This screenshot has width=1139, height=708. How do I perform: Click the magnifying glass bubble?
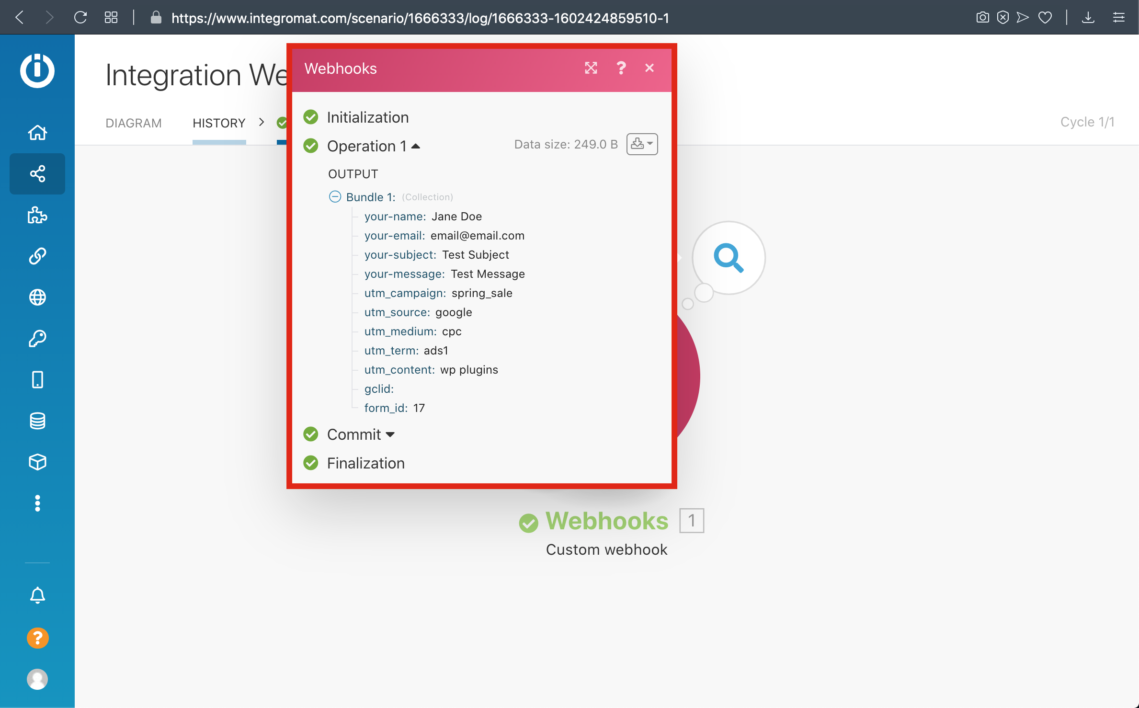[x=729, y=258]
